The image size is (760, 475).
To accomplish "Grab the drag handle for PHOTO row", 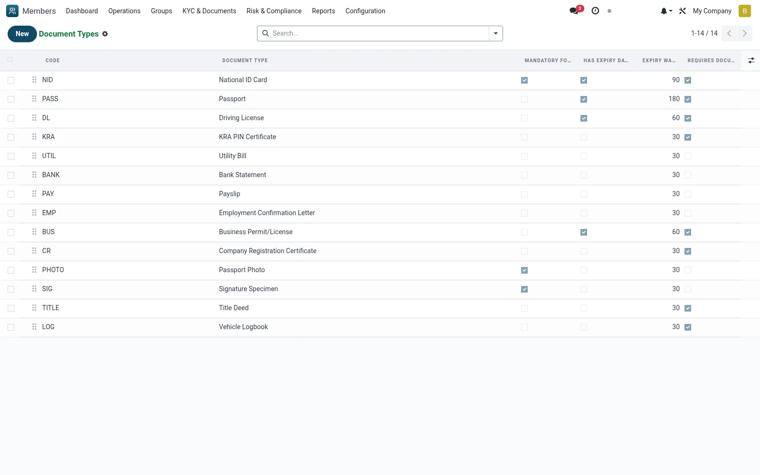I will [34, 270].
